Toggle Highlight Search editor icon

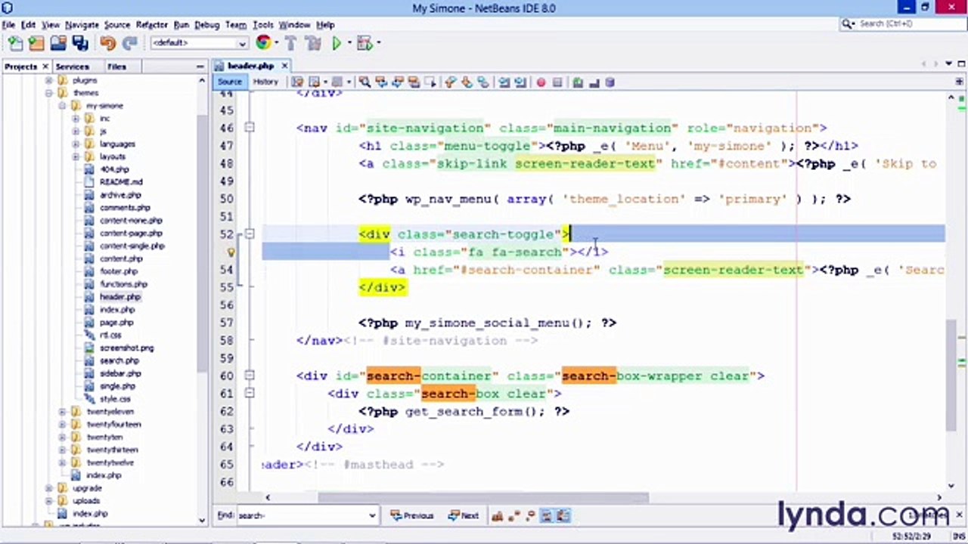pos(414,82)
